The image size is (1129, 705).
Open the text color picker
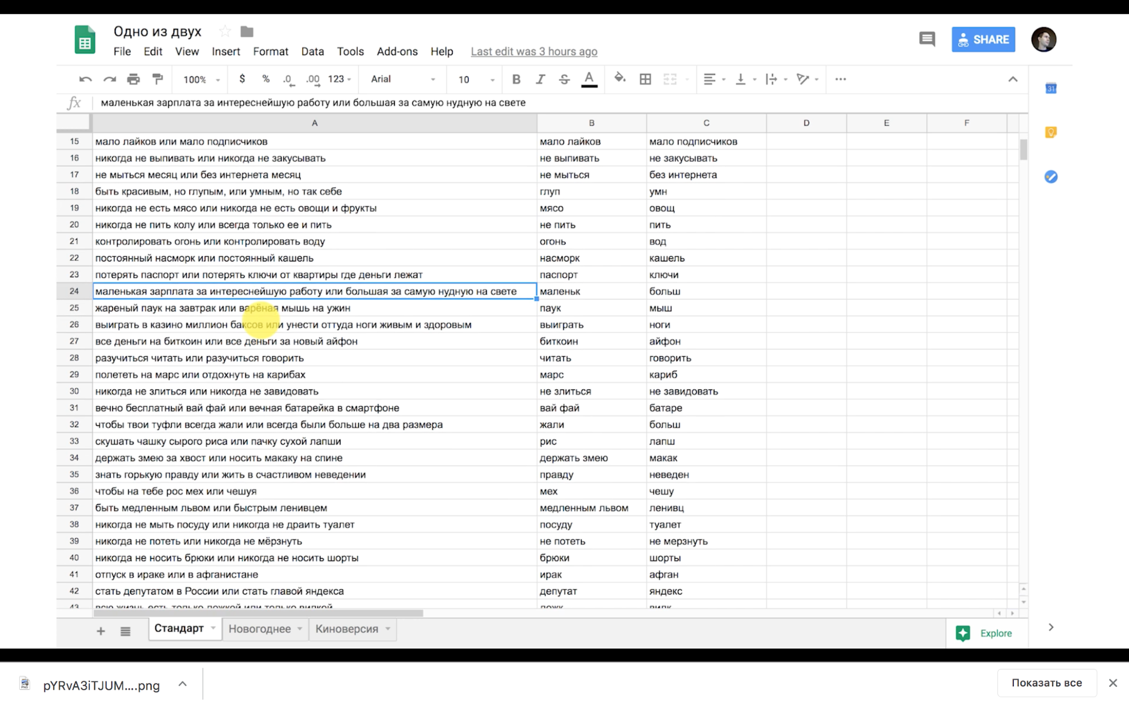[589, 80]
